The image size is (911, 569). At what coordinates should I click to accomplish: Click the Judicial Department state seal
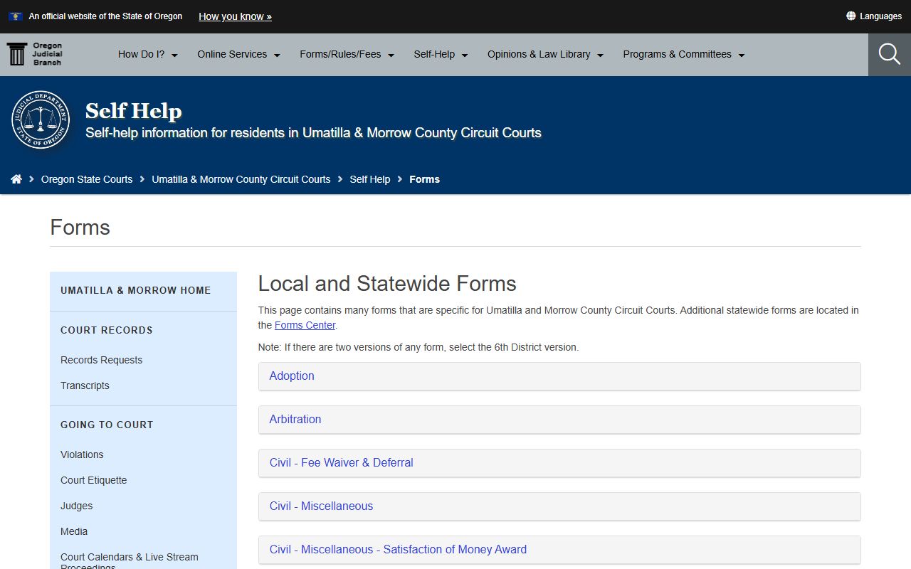click(x=41, y=119)
